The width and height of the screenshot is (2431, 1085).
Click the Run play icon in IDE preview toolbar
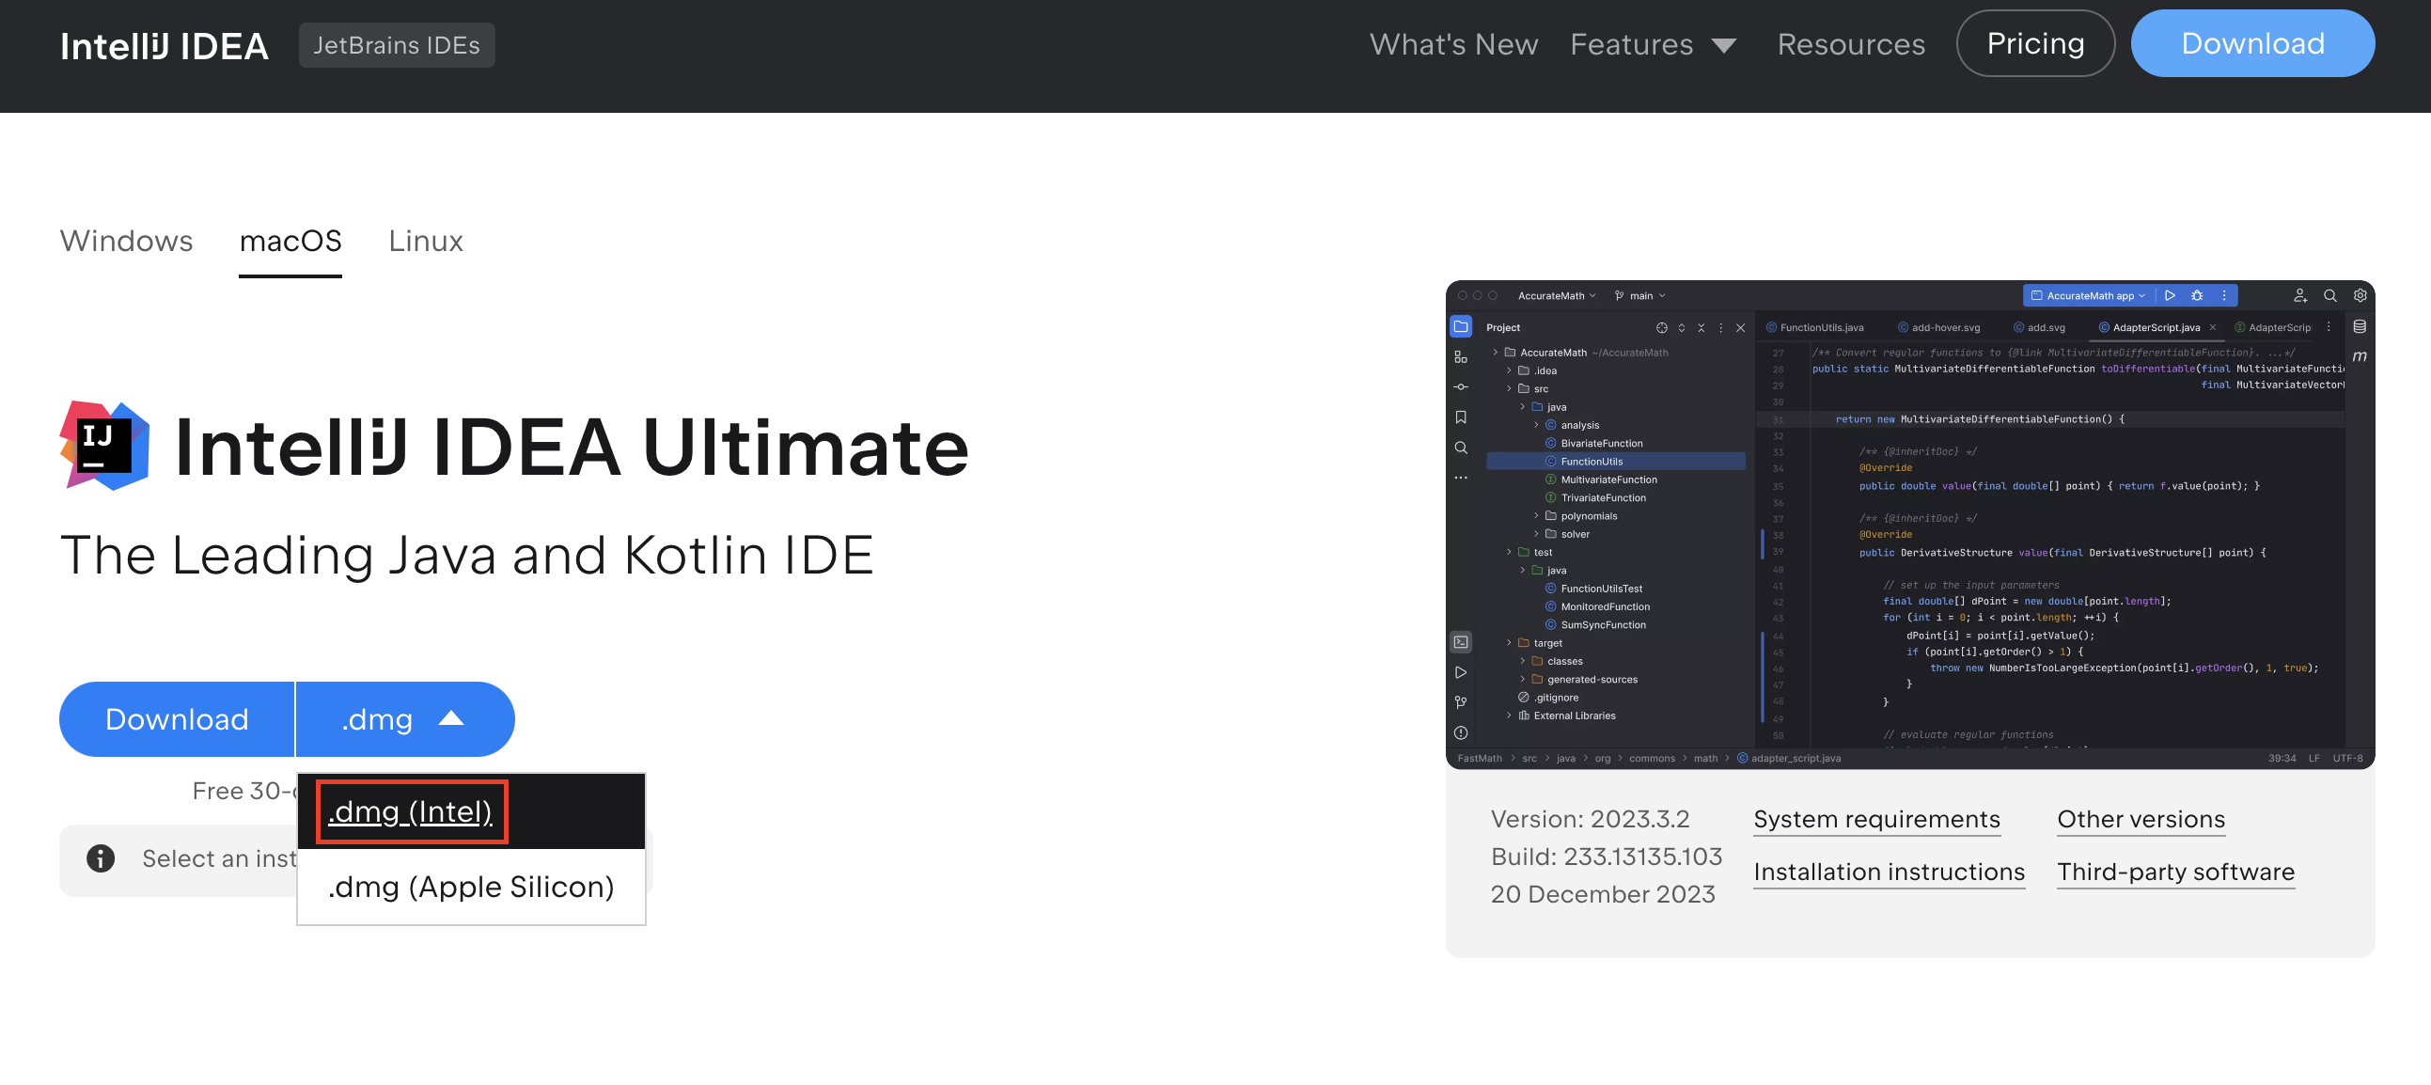click(x=2171, y=295)
